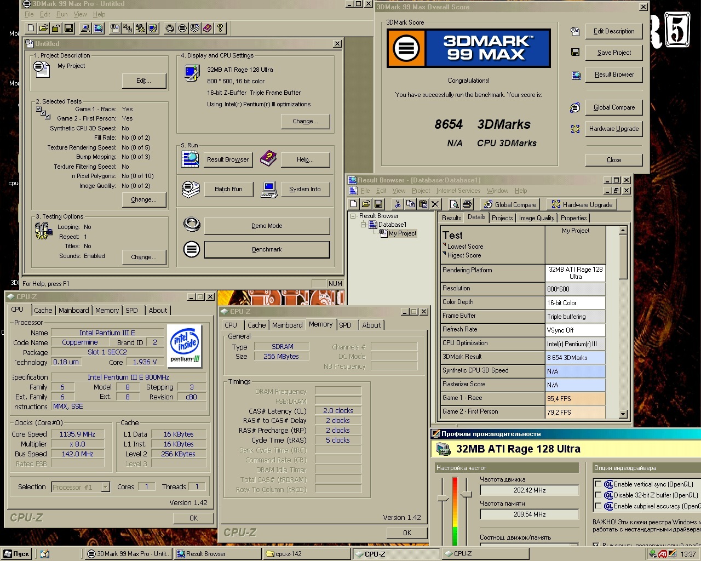This screenshot has width=701, height=561.
Task: Click the demo mode ring icon in 3DMark toolbar
Action: tap(170, 28)
